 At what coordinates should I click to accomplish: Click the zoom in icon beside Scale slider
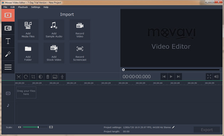pyautogui.click(x=51, y=127)
